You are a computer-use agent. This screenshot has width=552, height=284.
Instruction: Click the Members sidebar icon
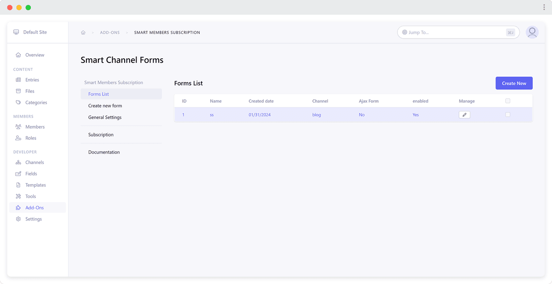point(18,127)
